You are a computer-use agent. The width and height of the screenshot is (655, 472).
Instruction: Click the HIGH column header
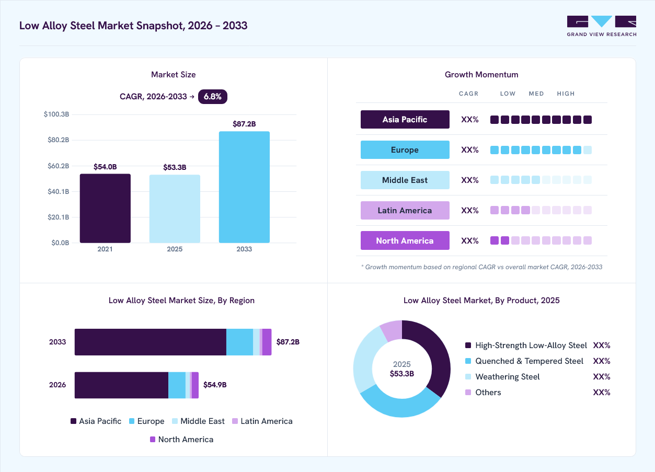(566, 94)
